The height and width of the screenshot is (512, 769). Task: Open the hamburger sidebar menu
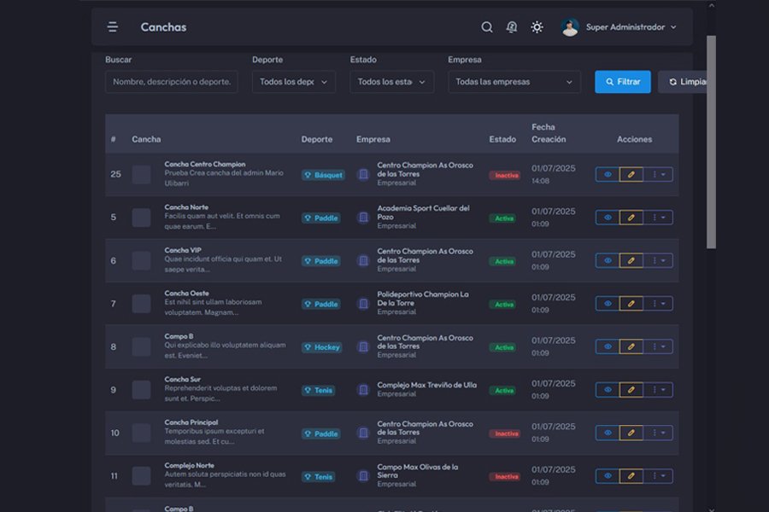click(113, 27)
